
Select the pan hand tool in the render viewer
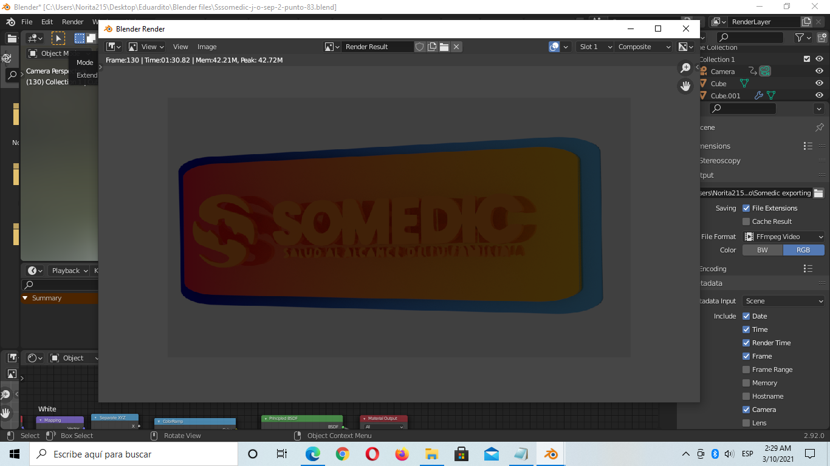pos(685,86)
